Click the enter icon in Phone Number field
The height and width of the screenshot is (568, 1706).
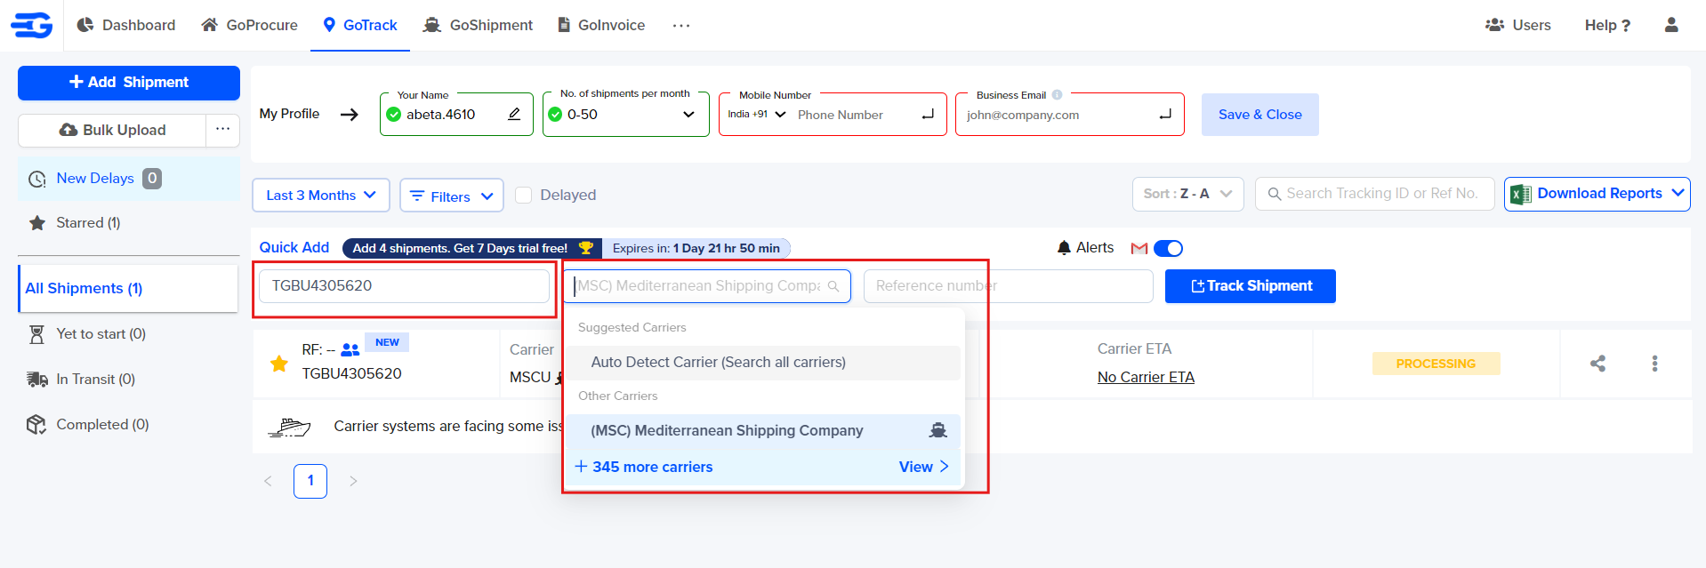pos(928,115)
